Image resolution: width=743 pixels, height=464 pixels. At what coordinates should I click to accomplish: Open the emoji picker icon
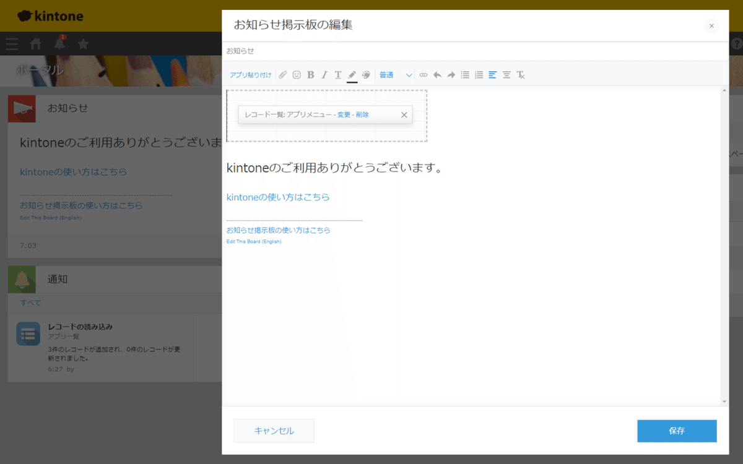pyautogui.click(x=297, y=74)
